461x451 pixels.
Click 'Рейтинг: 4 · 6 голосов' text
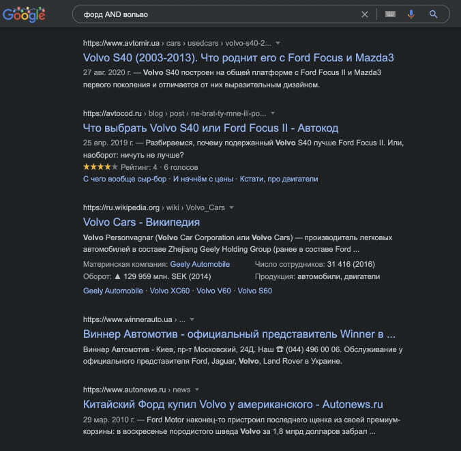click(x=159, y=167)
